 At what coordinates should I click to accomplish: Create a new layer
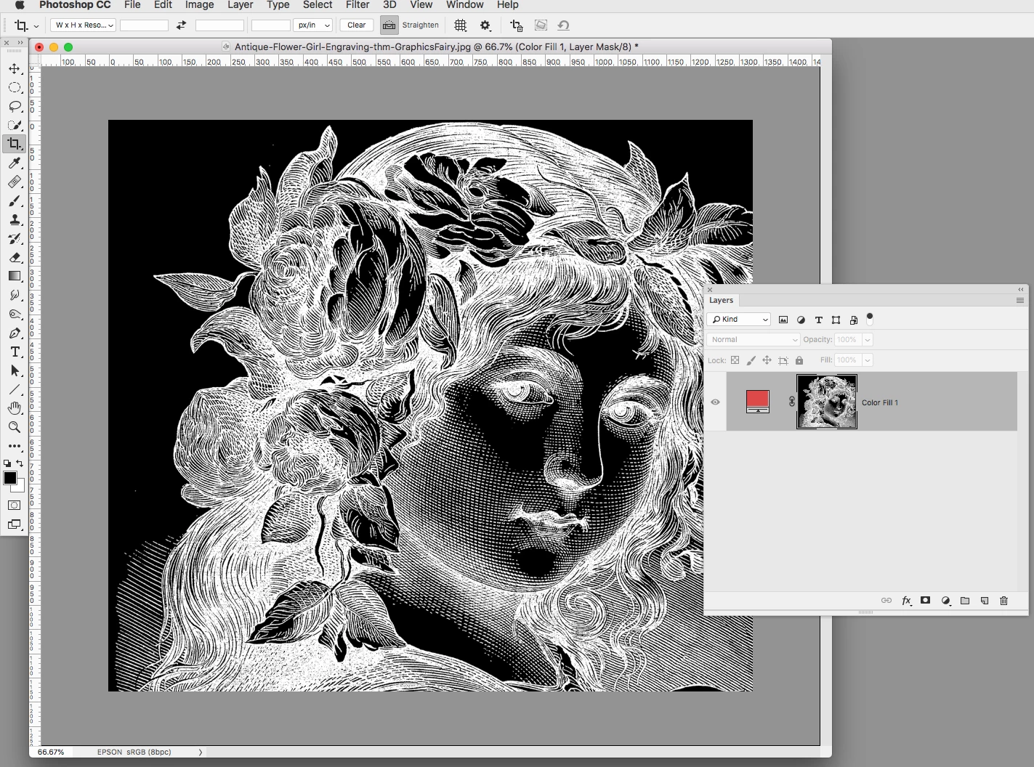click(x=985, y=601)
